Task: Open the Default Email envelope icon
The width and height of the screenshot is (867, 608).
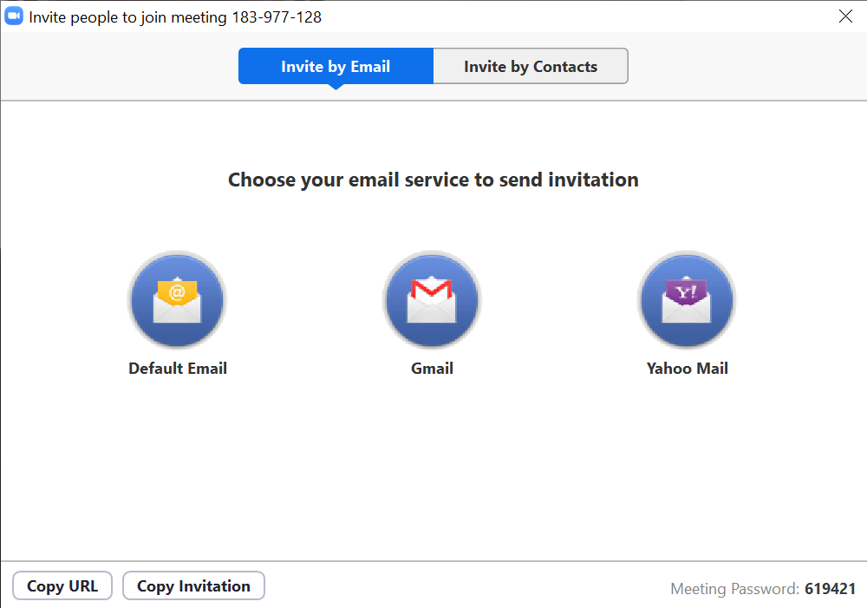Action: 177,301
